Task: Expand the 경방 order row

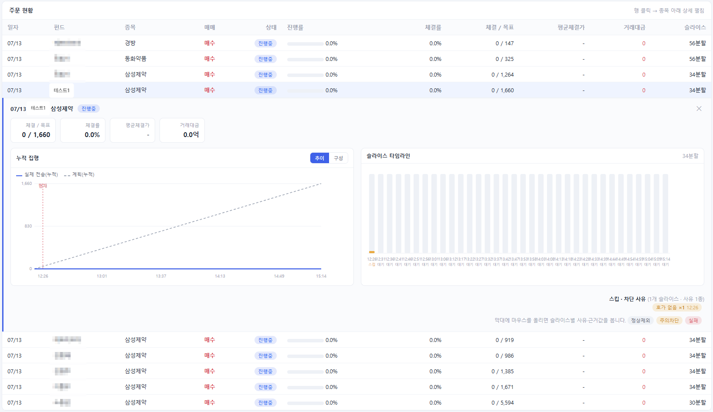Action: pyautogui.click(x=356, y=43)
